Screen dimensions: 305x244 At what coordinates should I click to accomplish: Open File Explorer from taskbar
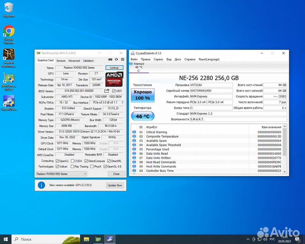86,239
